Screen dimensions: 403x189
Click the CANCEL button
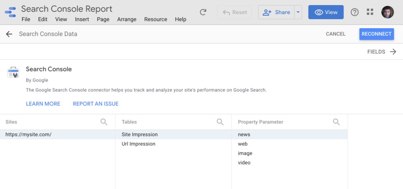[335, 34]
